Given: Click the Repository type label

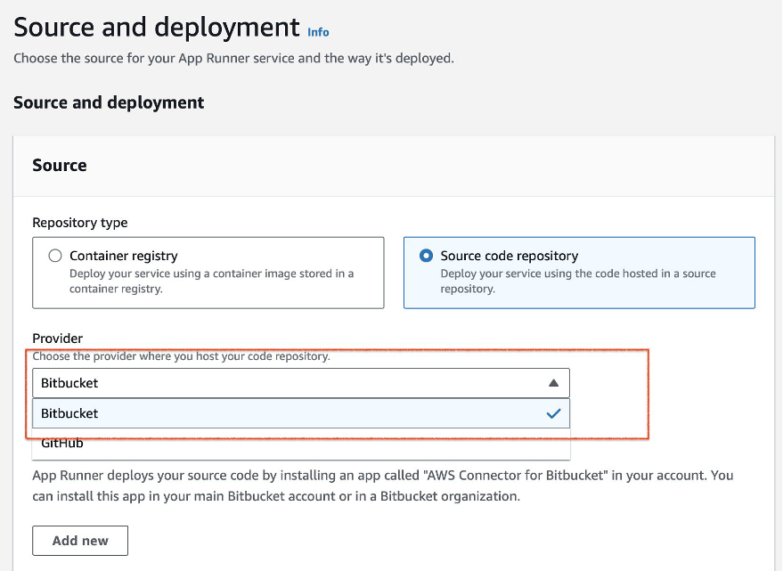Looking at the screenshot, I should point(80,223).
